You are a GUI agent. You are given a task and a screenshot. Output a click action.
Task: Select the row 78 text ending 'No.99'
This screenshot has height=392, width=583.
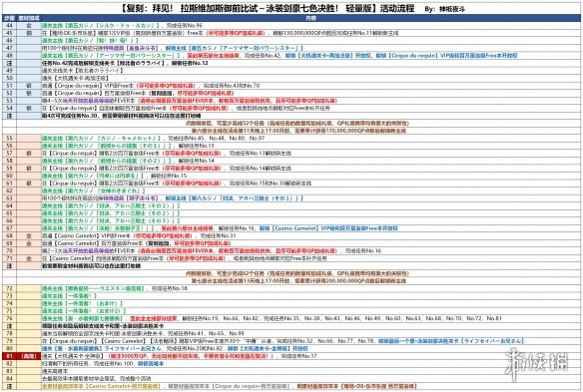(x=143, y=334)
